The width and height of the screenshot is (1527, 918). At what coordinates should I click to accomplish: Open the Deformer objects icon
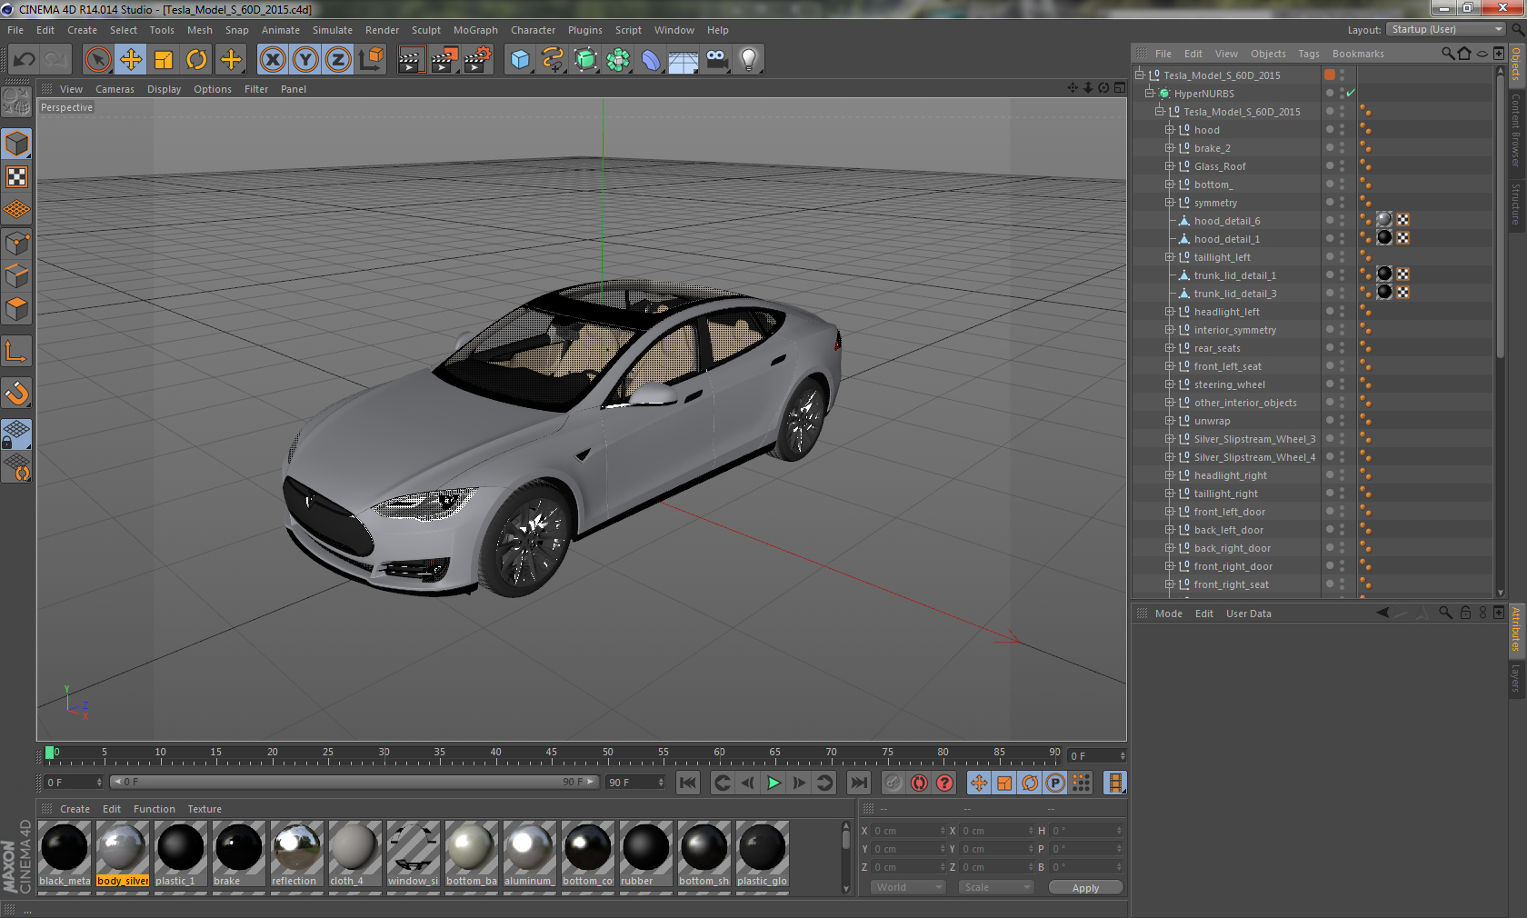click(x=651, y=60)
